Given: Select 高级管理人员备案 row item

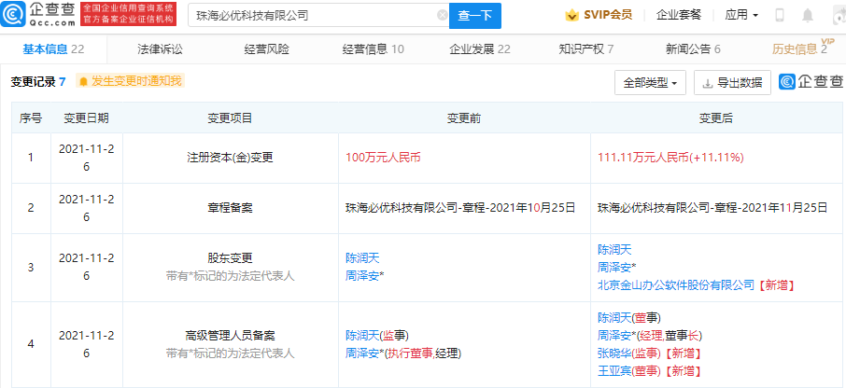Looking at the screenshot, I should pyautogui.click(x=230, y=337).
